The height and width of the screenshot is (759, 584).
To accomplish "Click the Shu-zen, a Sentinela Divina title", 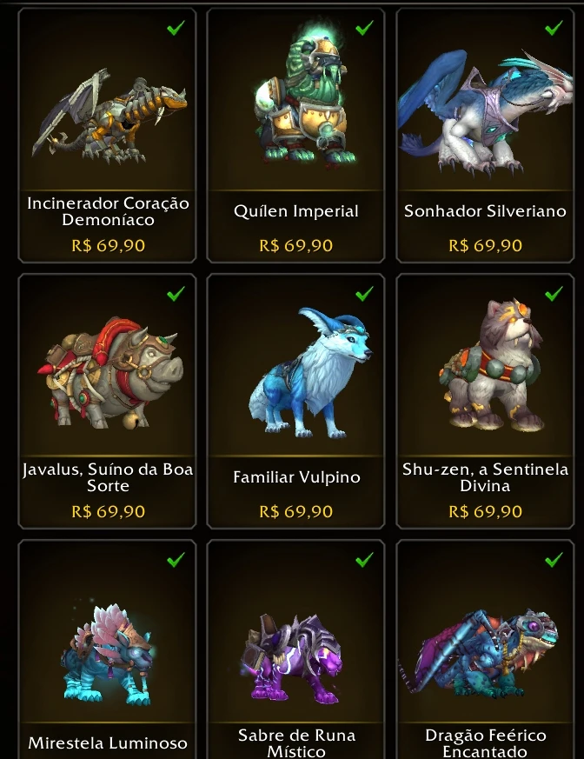I will click(485, 477).
